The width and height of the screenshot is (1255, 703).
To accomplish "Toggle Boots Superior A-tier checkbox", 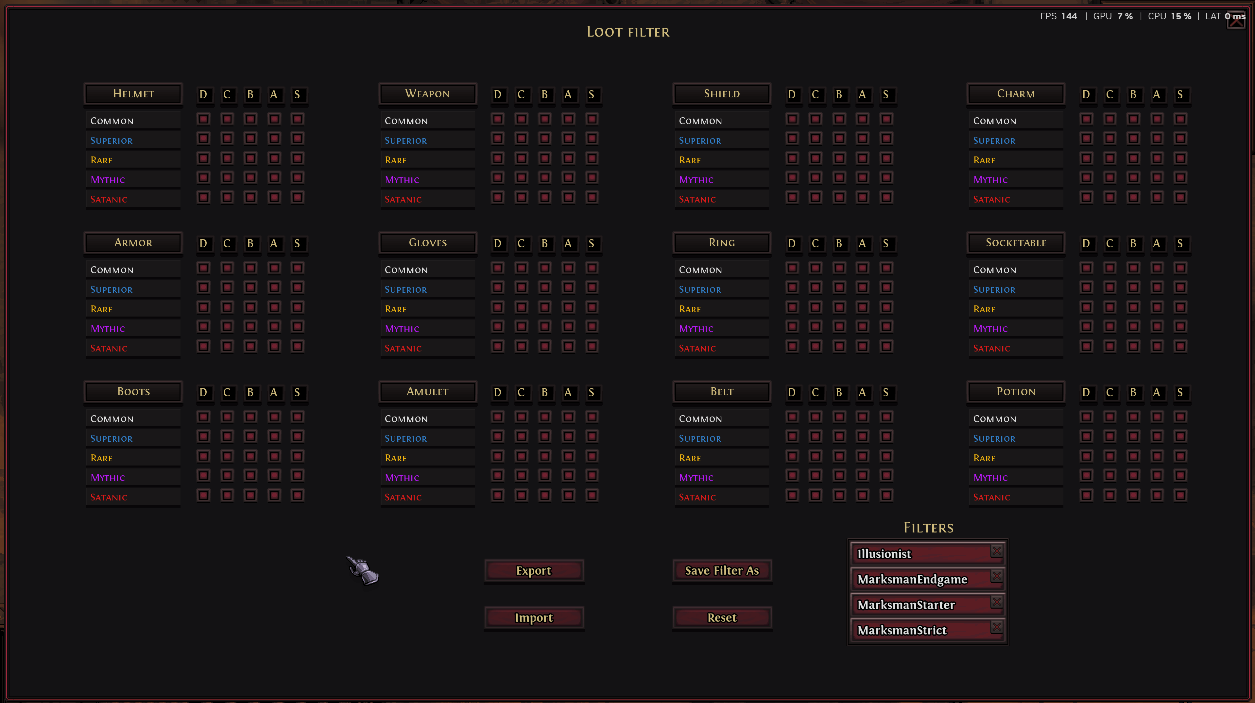I will [x=274, y=437].
